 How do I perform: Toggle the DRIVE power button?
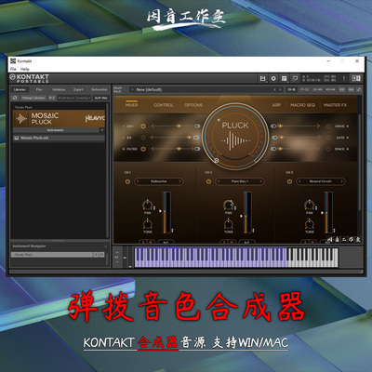click(x=328, y=126)
